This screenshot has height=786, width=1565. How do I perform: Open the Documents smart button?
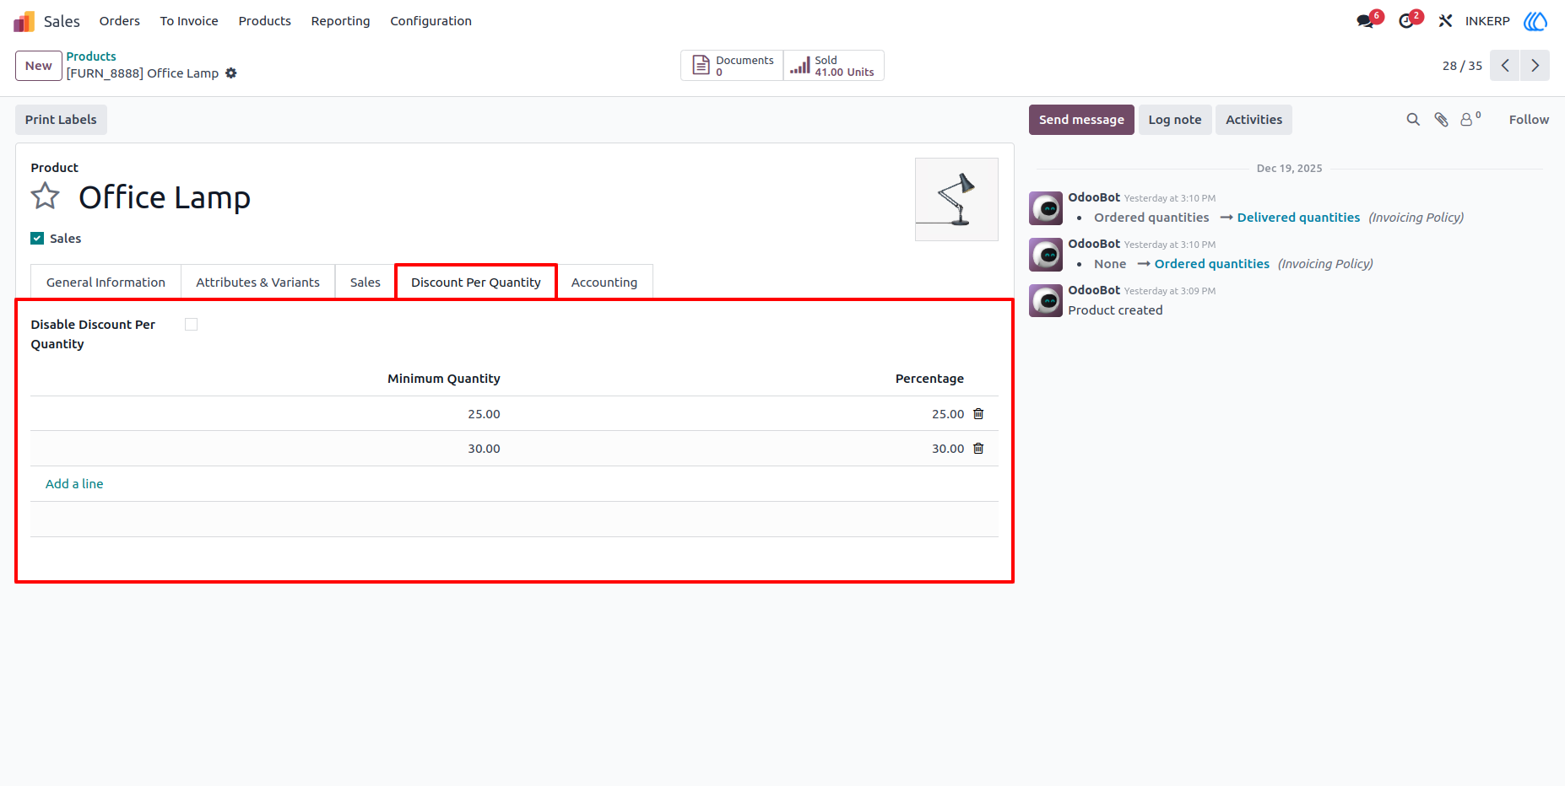click(x=732, y=66)
